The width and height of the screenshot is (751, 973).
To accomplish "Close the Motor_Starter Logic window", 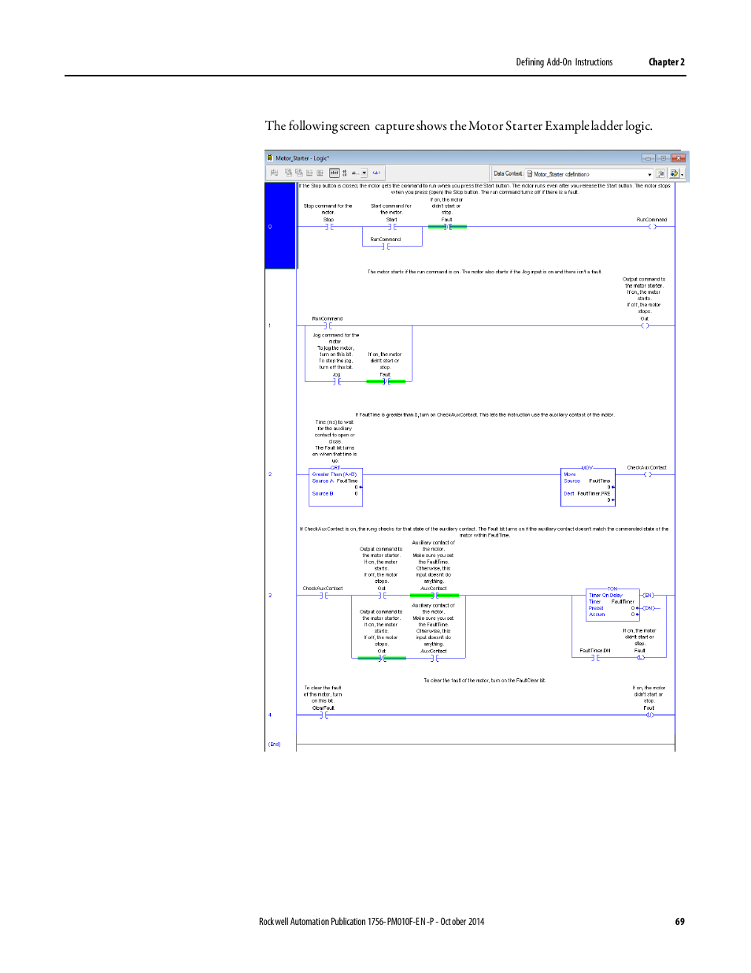I will (679, 158).
